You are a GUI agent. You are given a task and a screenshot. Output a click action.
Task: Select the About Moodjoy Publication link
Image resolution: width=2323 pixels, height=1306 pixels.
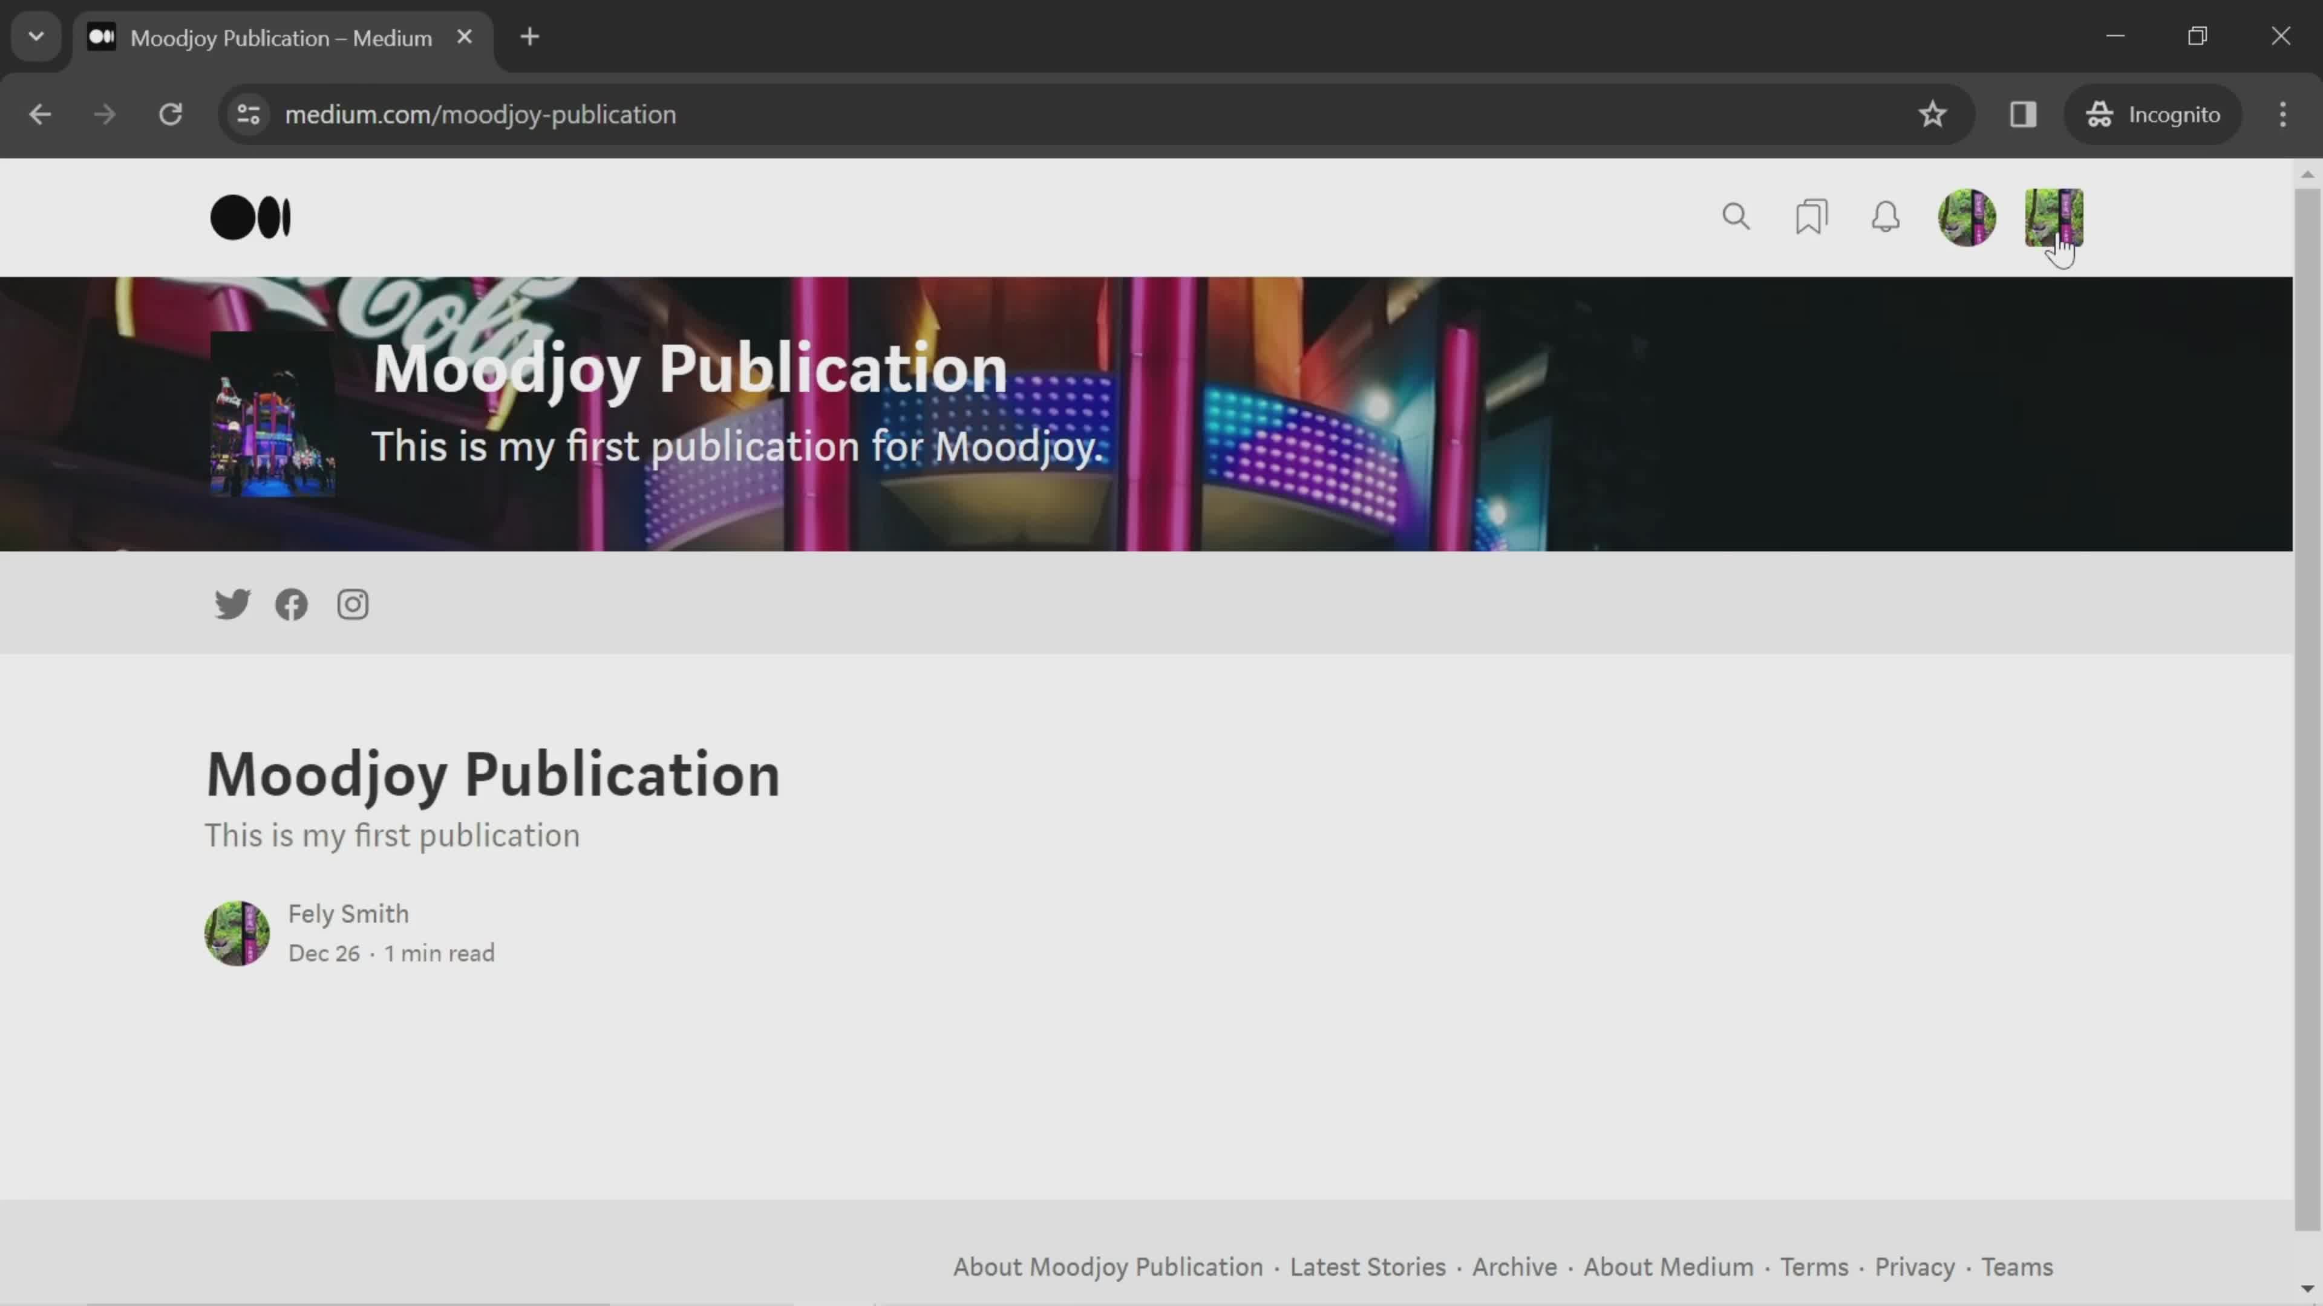point(1107,1266)
